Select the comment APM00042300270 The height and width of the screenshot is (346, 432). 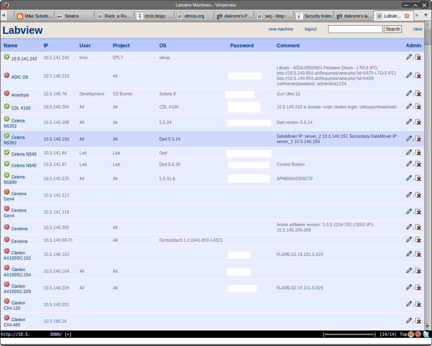295,179
